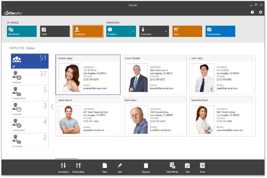Create a New employee record
The height and width of the screenshot is (178, 267).
pos(105,165)
